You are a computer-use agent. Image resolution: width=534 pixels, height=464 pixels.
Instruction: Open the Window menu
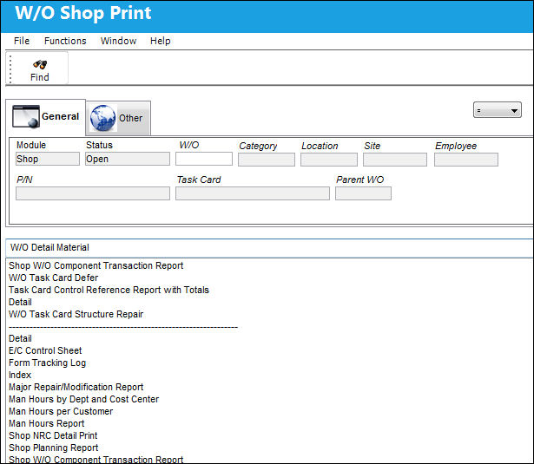(118, 41)
